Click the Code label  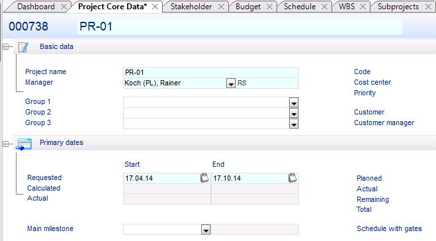[x=362, y=72]
